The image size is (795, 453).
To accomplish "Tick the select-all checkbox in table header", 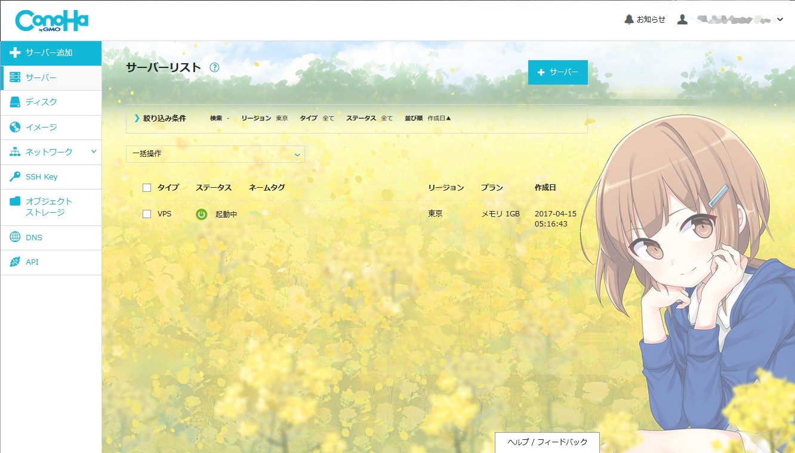I will 147,188.
